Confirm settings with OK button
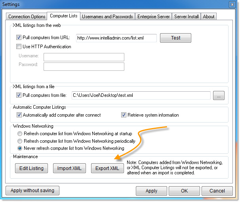The height and width of the screenshot is (202, 240). point(184,191)
